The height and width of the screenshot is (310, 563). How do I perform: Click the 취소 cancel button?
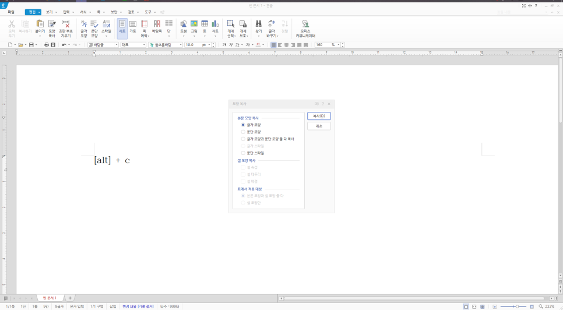click(319, 126)
